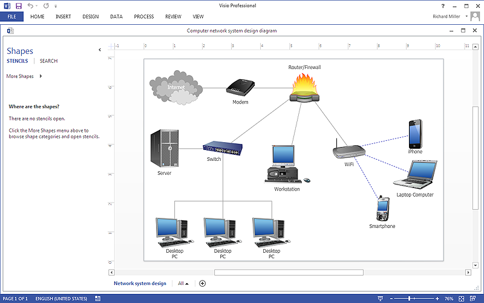Screen dimensions: 484x303
Task: Click the FILE button
Action: 11,16
